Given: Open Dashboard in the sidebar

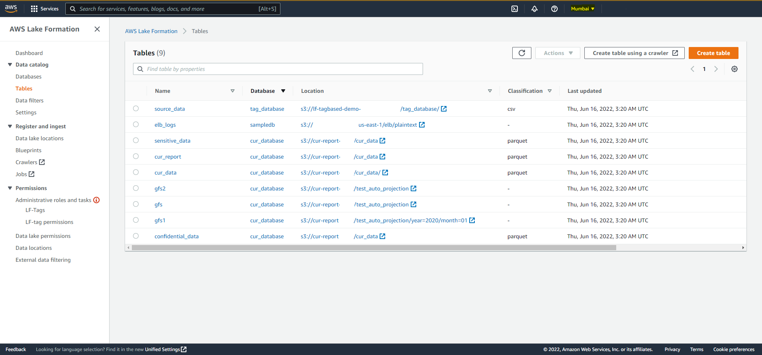Looking at the screenshot, I should [x=29, y=53].
